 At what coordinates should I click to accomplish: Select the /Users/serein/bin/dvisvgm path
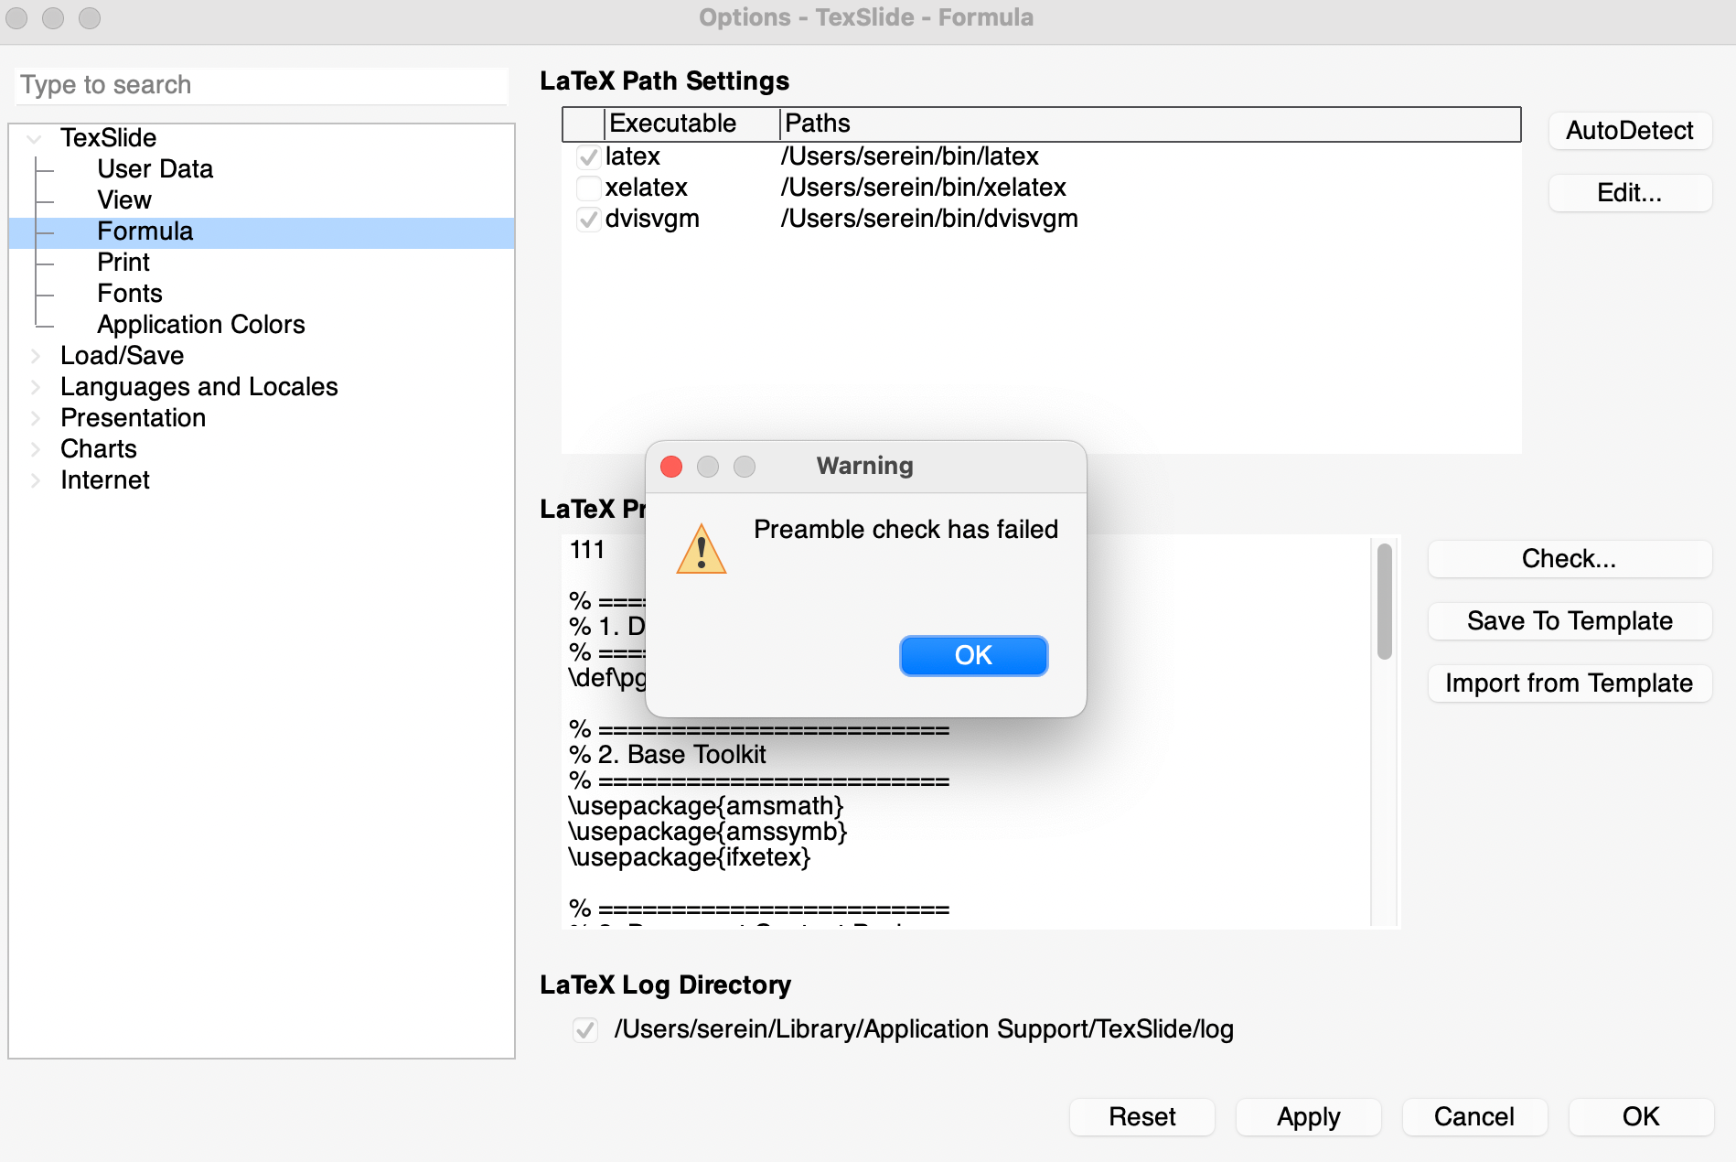coord(929,219)
